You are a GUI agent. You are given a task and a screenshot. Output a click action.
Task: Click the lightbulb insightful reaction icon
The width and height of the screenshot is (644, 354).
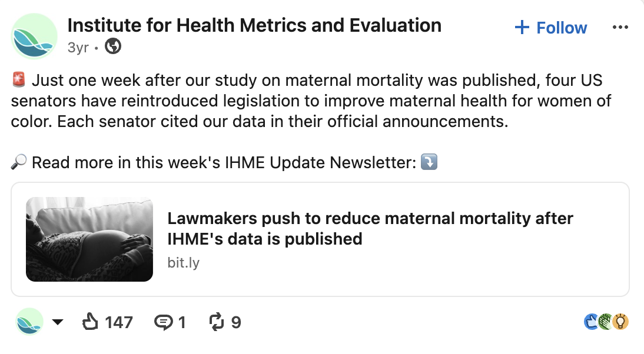(x=620, y=322)
